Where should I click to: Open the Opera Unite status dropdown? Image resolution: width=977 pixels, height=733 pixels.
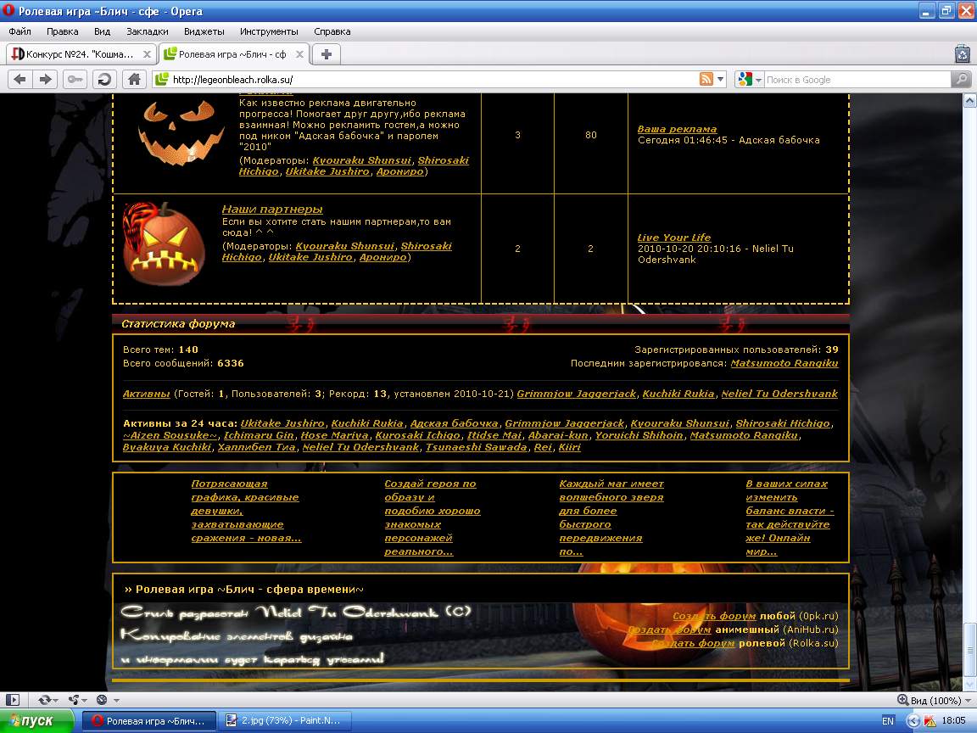(77, 700)
